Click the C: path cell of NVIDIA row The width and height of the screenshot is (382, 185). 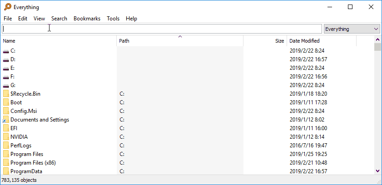pyautogui.click(x=122, y=137)
